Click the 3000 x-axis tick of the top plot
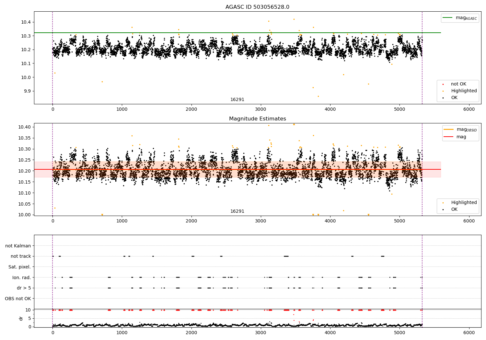 [x=261, y=109]
